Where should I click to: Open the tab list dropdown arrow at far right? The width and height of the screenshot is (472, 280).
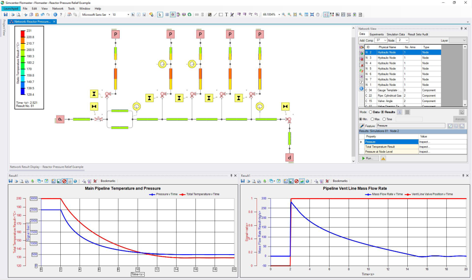pyautogui.click(x=468, y=22)
